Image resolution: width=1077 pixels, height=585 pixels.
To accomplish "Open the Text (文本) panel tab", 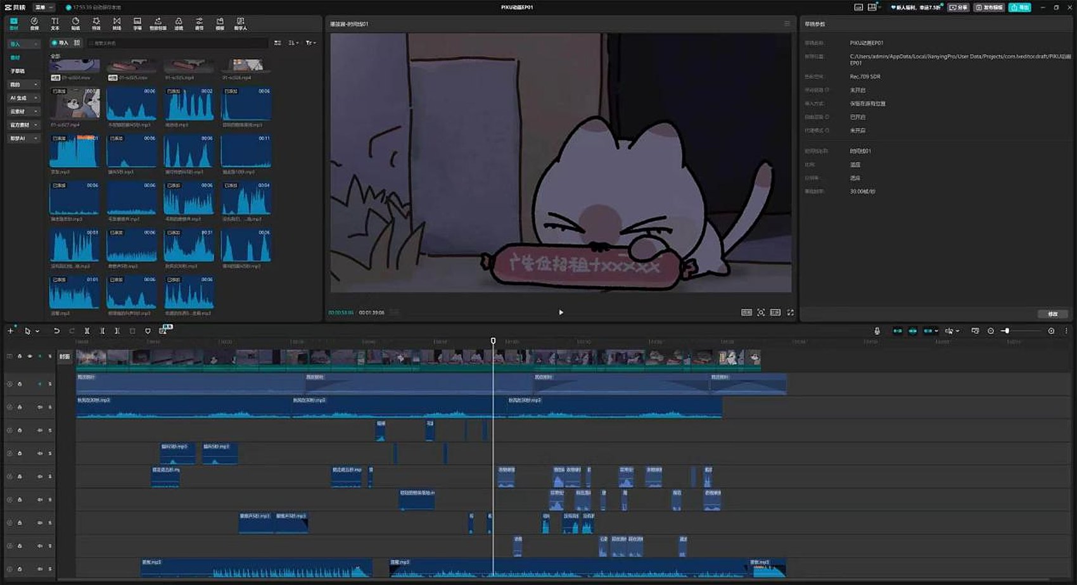I will (55, 23).
